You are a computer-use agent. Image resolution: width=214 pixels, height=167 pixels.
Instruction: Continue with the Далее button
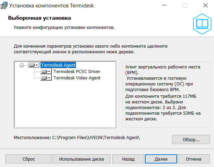pyautogui.click(x=161, y=159)
